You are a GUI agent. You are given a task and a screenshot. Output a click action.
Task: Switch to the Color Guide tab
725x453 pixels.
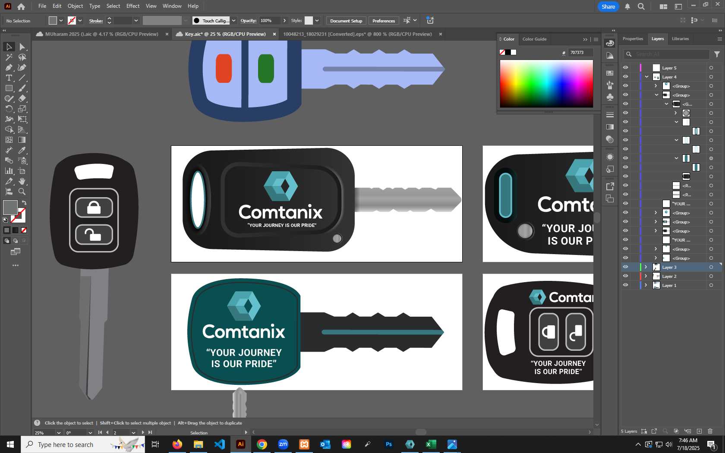(x=534, y=39)
